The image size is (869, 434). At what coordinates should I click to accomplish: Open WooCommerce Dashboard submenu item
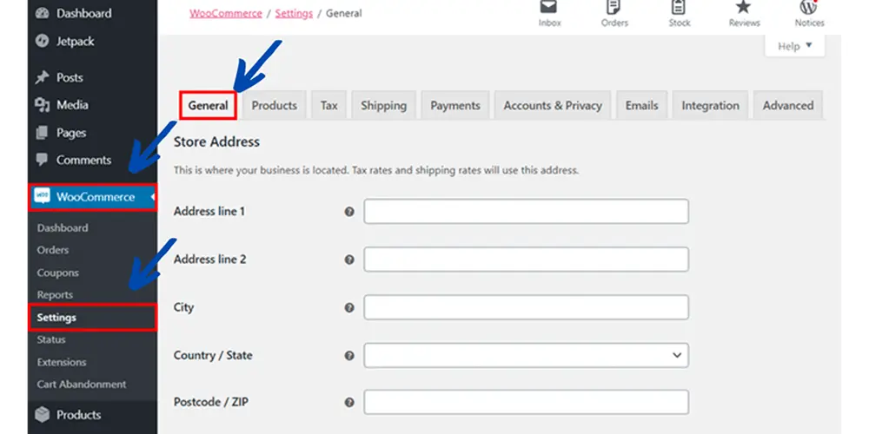coord(62,227)
